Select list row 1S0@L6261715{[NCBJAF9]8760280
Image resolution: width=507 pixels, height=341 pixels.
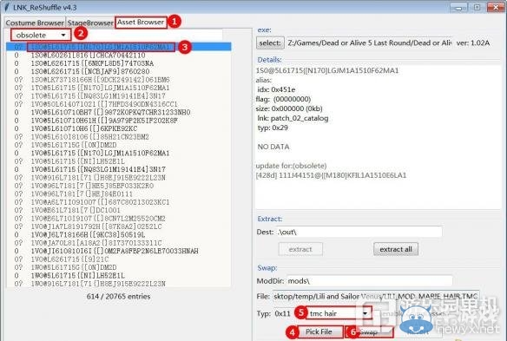119,71
